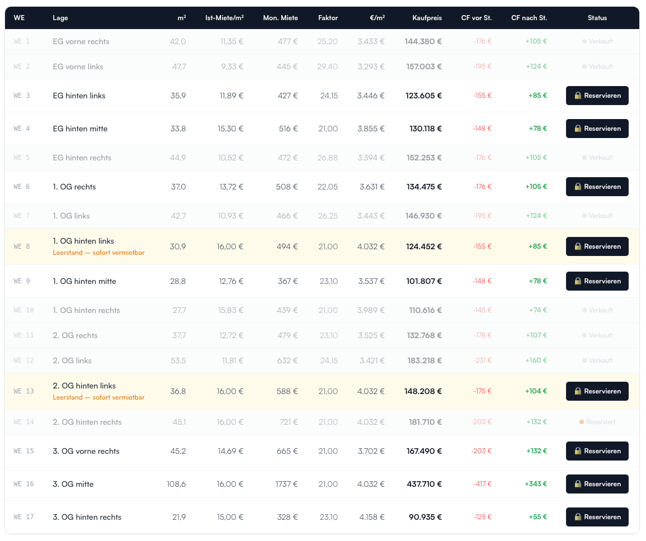Click the 1737 € monthly rent value

coord(286,484)
